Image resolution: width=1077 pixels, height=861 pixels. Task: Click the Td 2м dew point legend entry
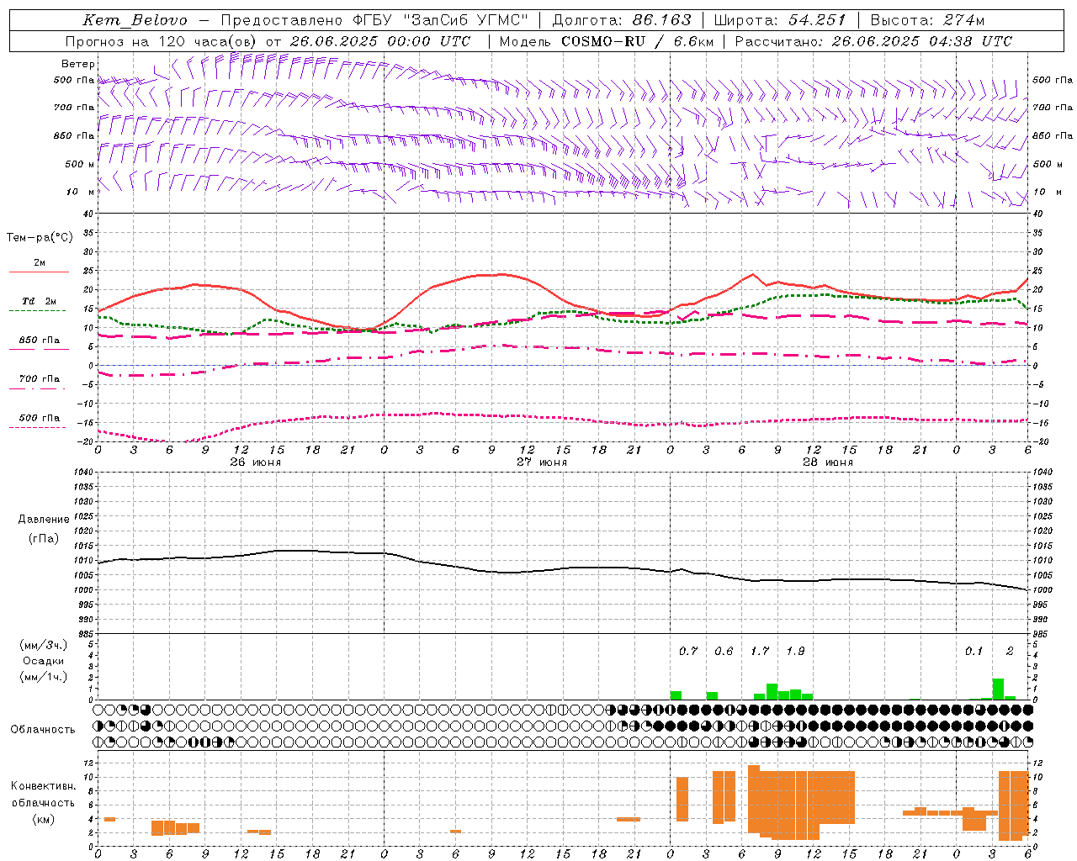(39, 301)
